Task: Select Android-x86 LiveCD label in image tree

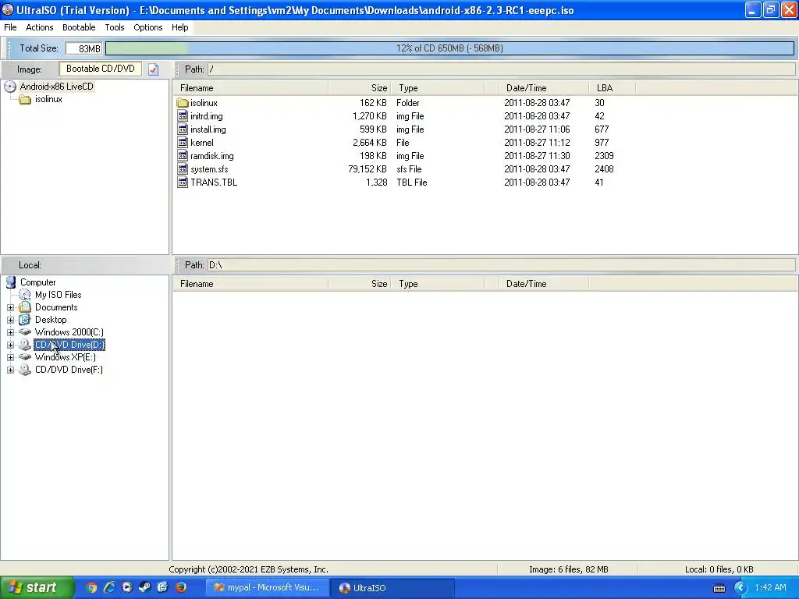Action: coord(56,87)
